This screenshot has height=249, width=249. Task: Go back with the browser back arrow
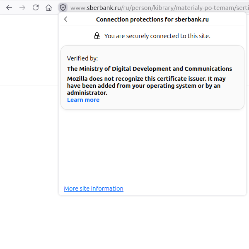[9, 7]
